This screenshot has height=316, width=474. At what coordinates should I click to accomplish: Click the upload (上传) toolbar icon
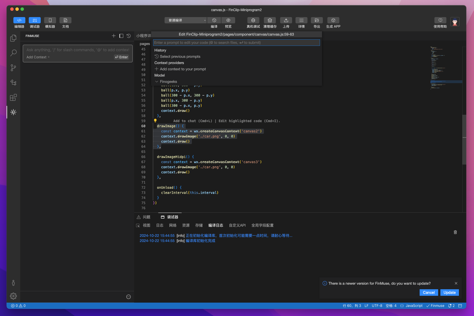pos(286,20)
